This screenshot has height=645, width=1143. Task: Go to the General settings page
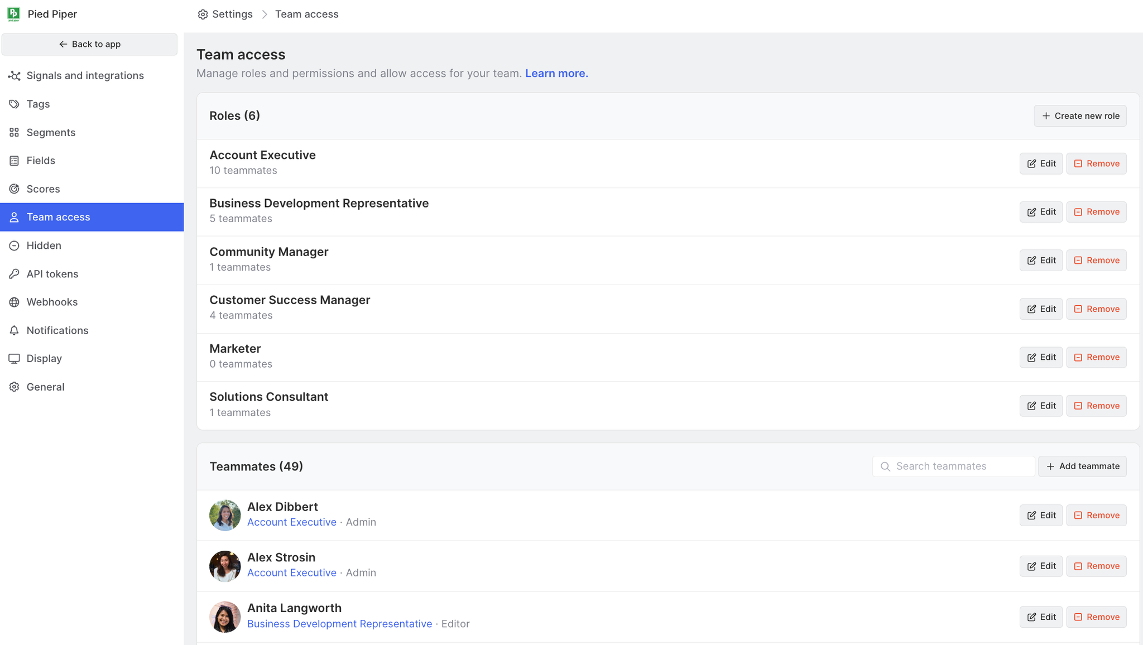point(45,387)
